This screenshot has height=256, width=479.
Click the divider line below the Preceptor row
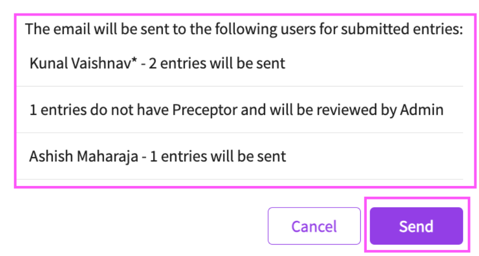(240, 133)
